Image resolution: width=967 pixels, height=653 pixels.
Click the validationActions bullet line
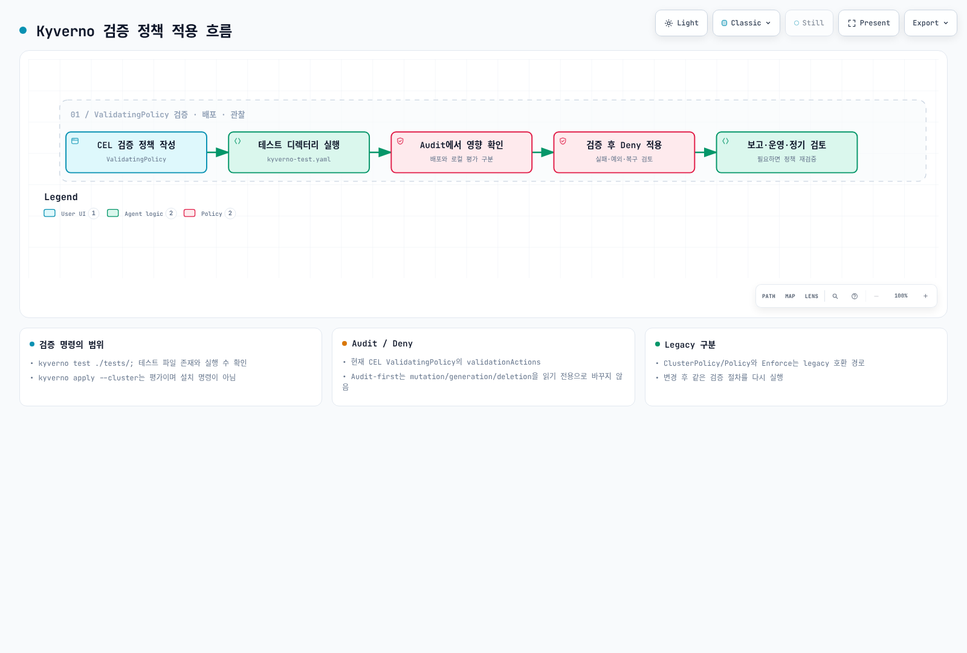tap(445, 362)
